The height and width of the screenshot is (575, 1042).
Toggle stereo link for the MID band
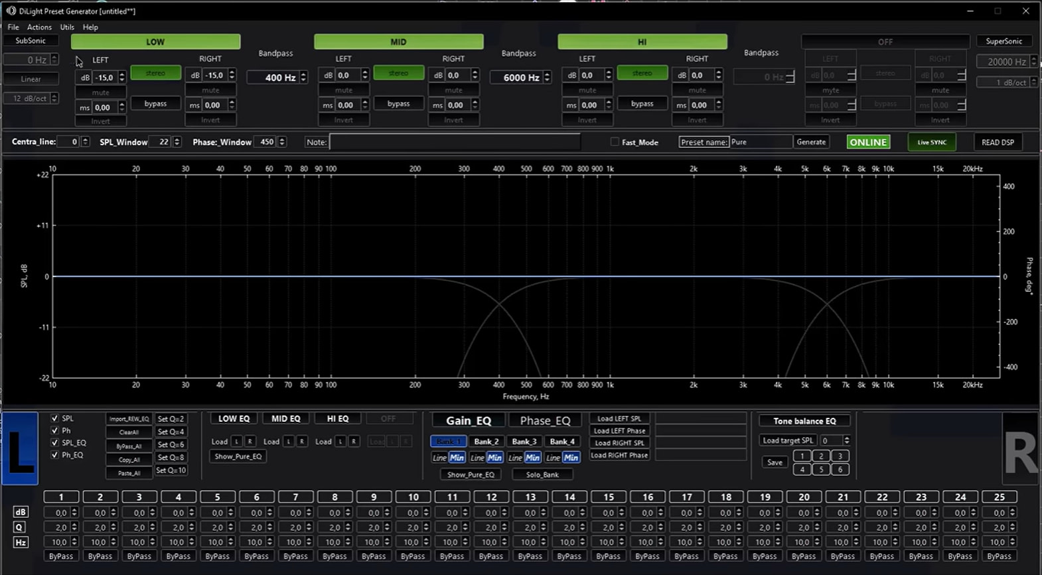[398, 73]
